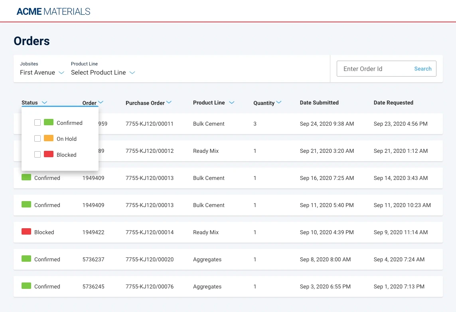The image size is (456, 312).
Task: Click order number 5736237
Action: [93, 259]
